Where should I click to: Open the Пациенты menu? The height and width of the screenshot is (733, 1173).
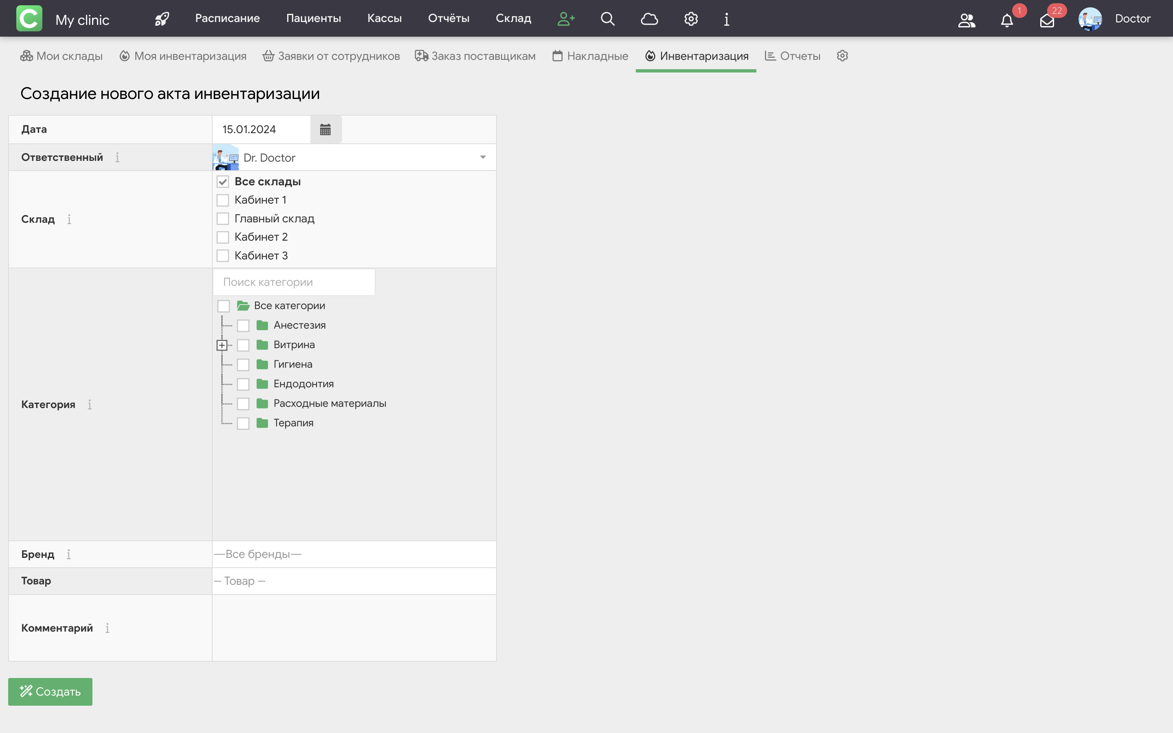tap(314, 18)
